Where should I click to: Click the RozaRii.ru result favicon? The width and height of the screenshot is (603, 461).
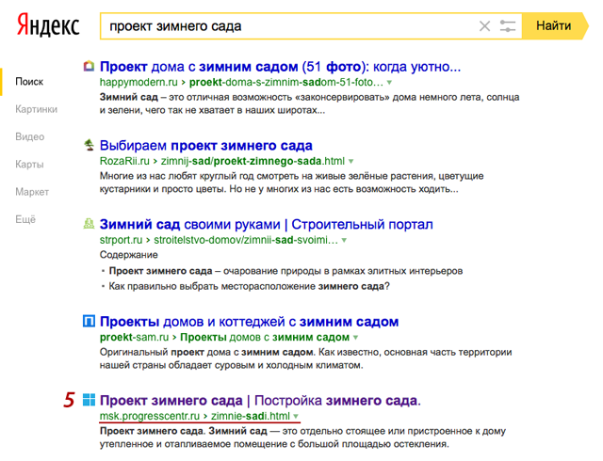point(89,145)
